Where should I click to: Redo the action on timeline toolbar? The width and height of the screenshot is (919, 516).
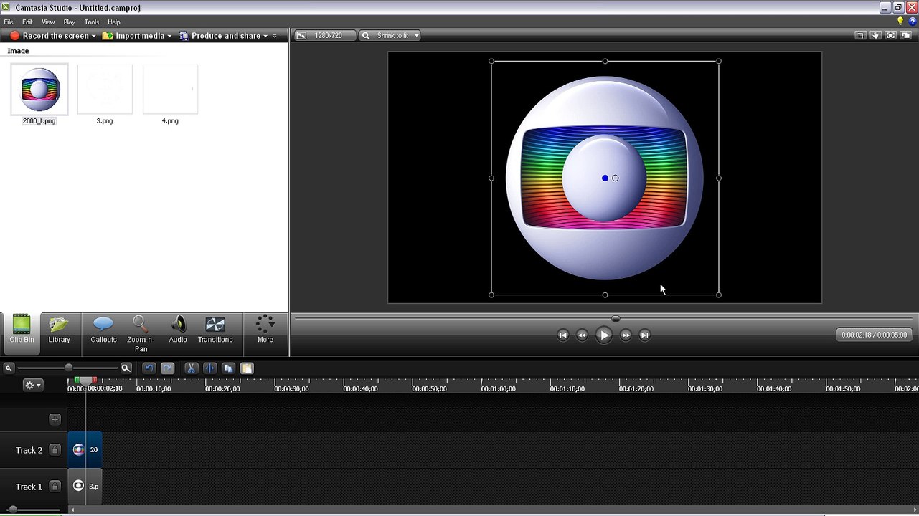(167, 368)
